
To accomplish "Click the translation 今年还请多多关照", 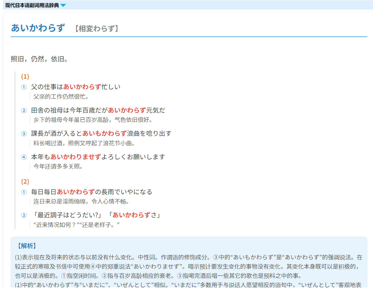I will (x=58, y=166).
